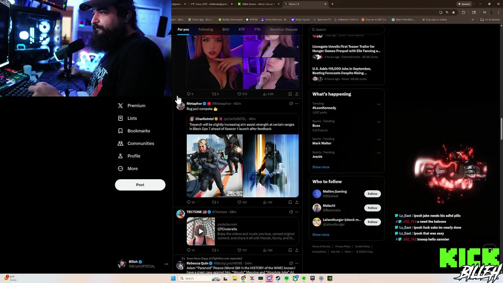Open Discord from the Windows taskbar

269,278
